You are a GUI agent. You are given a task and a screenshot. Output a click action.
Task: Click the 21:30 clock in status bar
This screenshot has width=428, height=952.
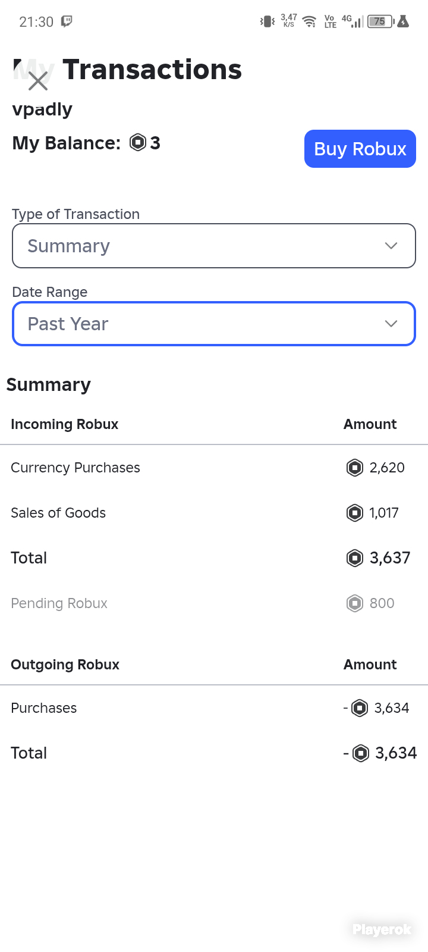36,22
